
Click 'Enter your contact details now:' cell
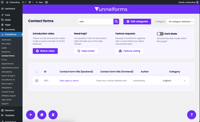pyautogui.click(x=112, y=81)
